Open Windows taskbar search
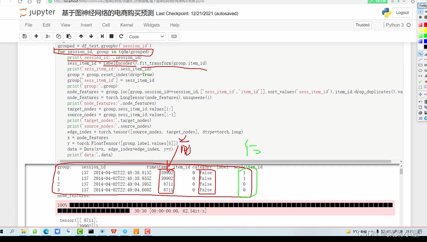Screen dimensions: 427x242 click(x=12, y=231)
